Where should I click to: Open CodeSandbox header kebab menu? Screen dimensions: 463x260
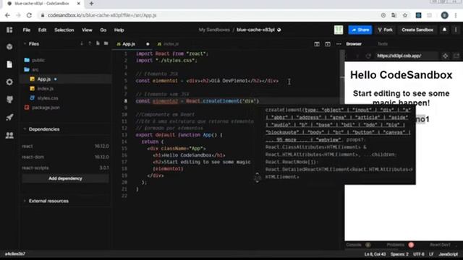(x=456, y=30)
